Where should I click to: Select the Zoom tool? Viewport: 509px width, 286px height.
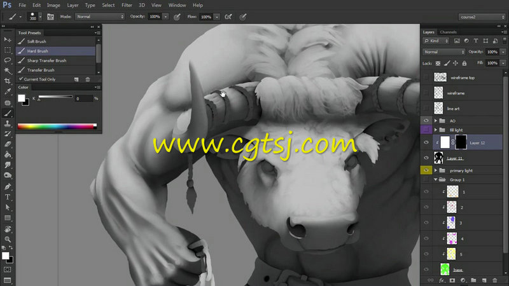click(8, 240)
